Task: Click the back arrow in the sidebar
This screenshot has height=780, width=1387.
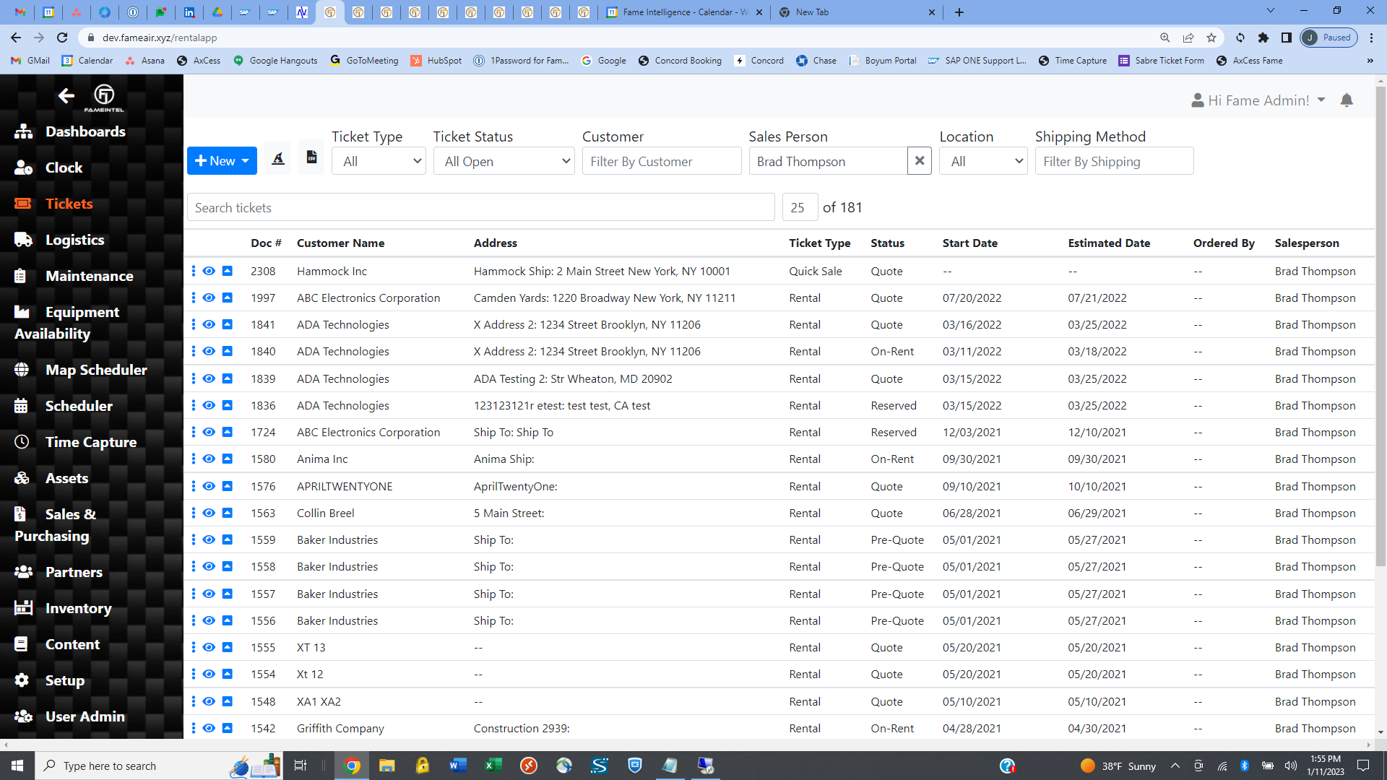Action: [x=66, y=95]
